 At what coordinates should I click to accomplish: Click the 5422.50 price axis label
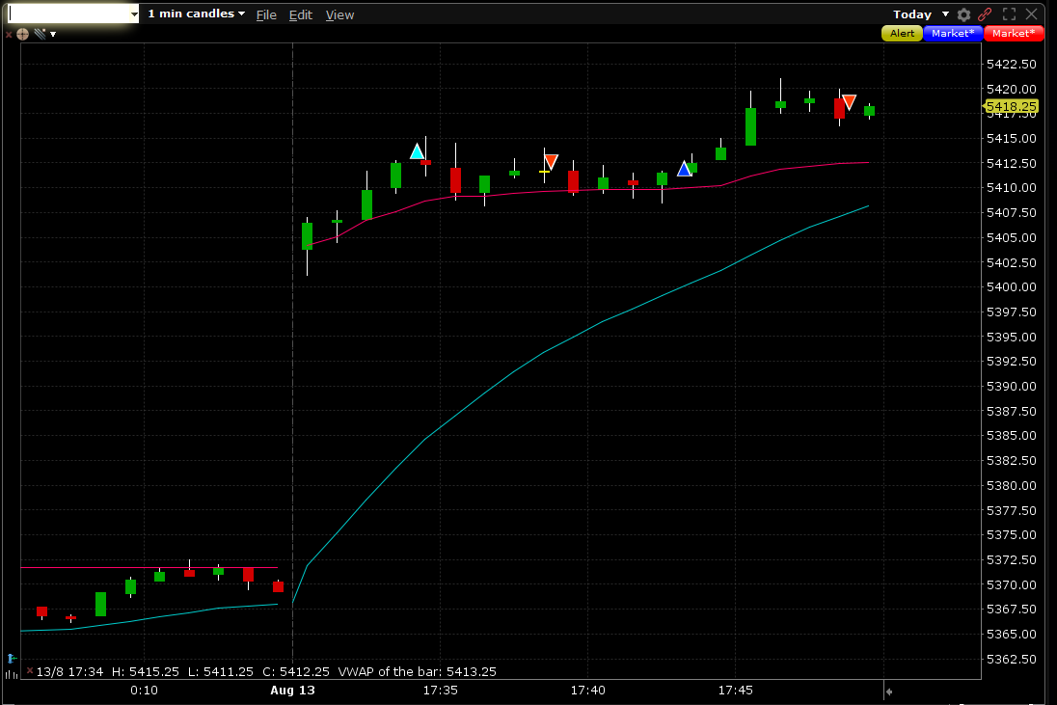[1011, 64]
